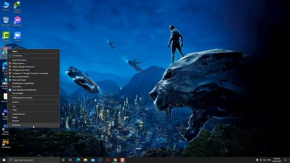The width and height of the screenshot is (290, 163).
Task: Switch to the orange Camtasia recorder taskbar icon
Action: [x=122, y=160]
